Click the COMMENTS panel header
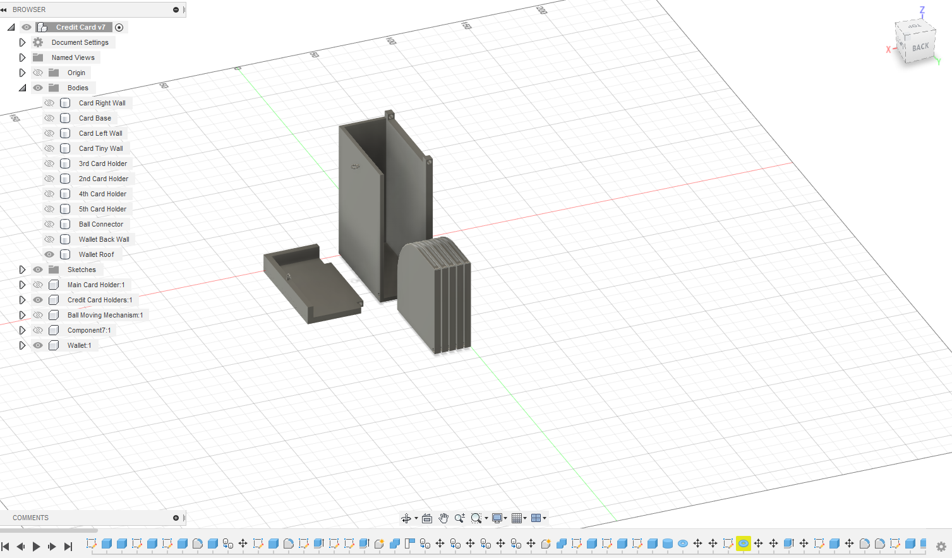This screenshot has width=952, height=558. tap(30, 518)
